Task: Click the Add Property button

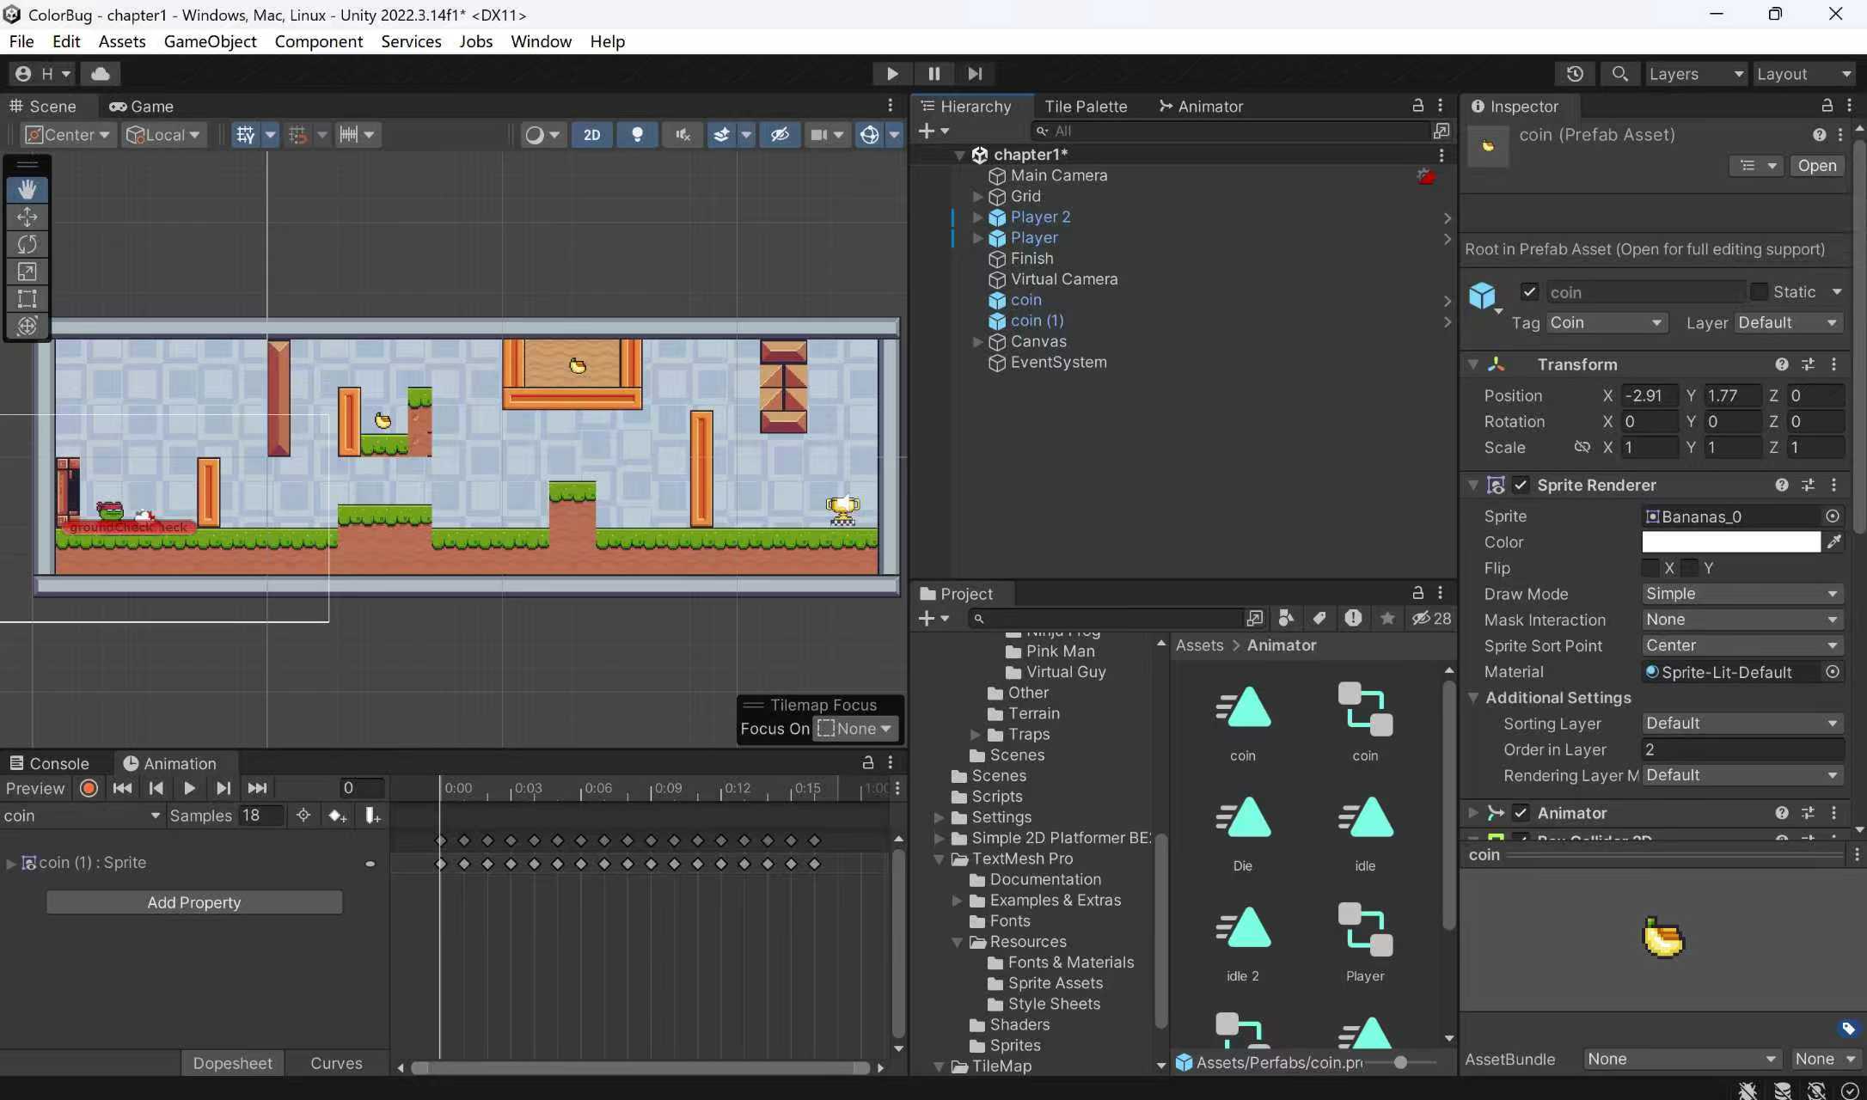Action: (194, 902)
